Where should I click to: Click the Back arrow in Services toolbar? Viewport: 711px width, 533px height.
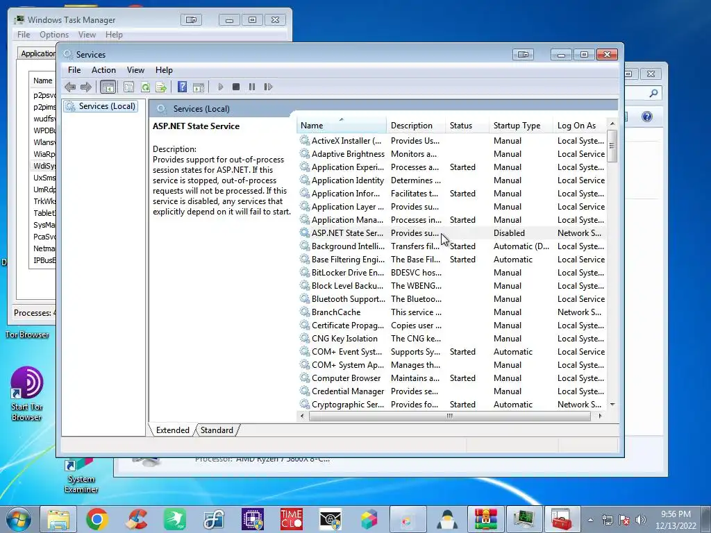[70, 87]
